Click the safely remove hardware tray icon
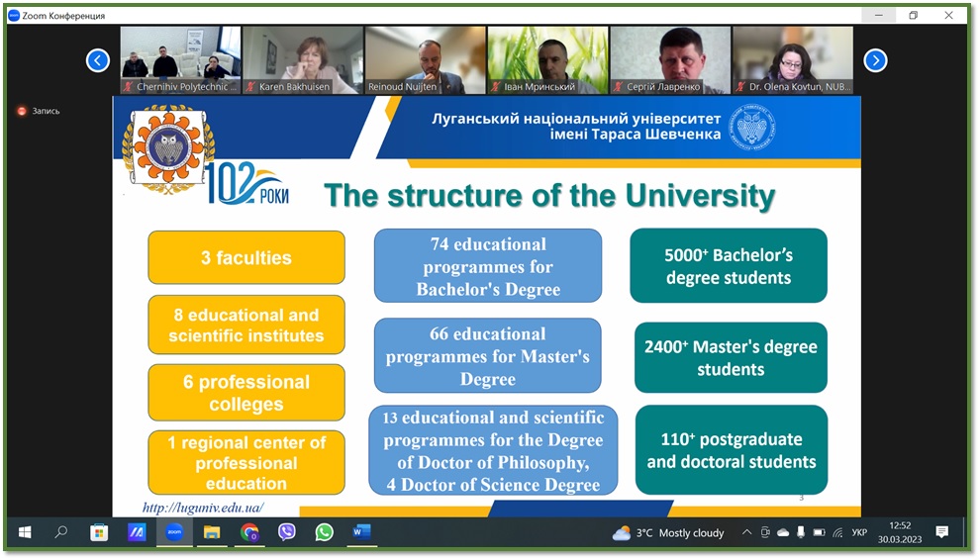Image resolution: width=980 pixels, height=560 pixels. [801, 533]
